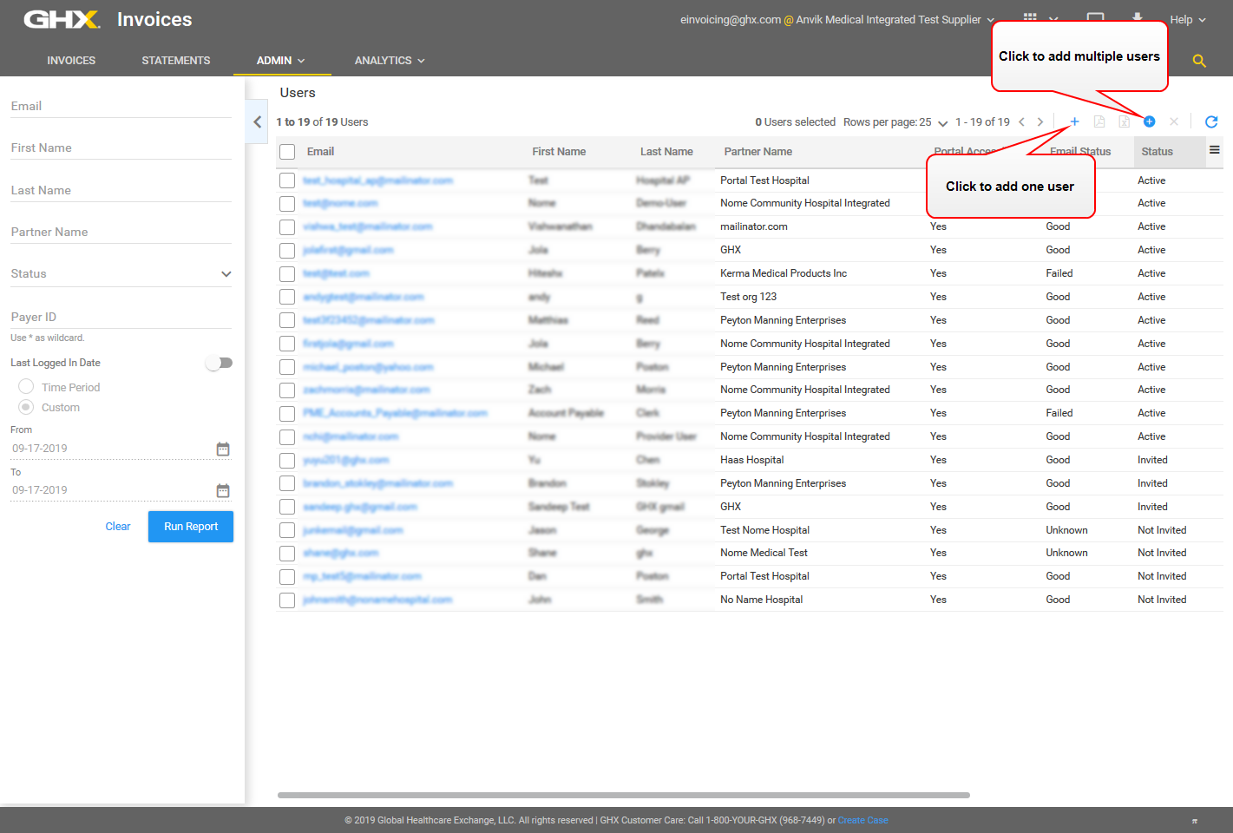Viewport: 1233px width, 833px height.
Task: Click the Create Case link
Action: [x=862, y=820]
